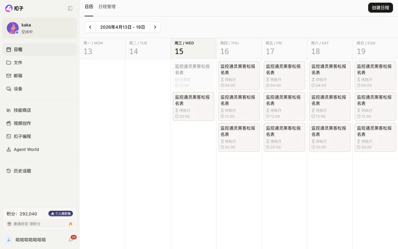
Task: Click the 个人高阶版 membership badge
Action: click(60, 213)
